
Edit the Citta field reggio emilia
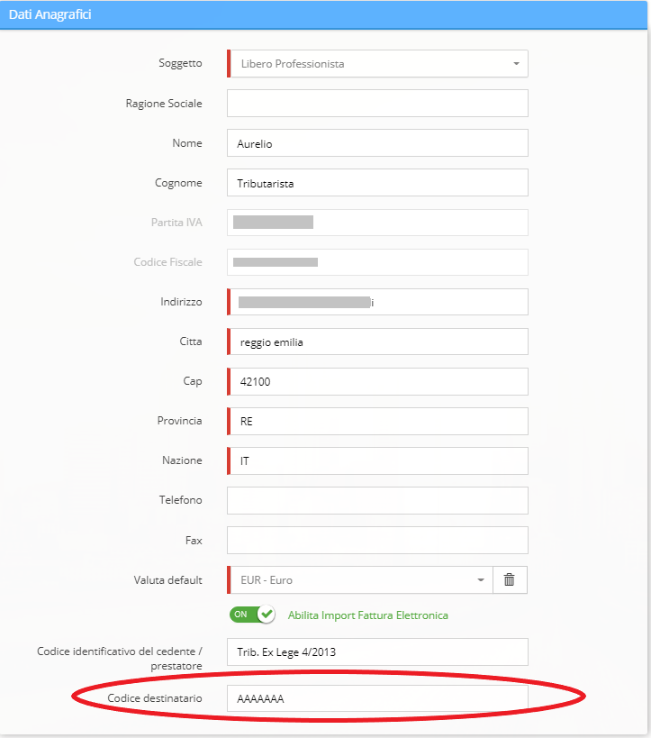point(377,342)
